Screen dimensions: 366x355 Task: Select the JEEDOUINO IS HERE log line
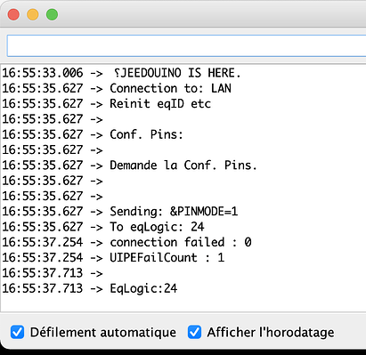point(122,73)
